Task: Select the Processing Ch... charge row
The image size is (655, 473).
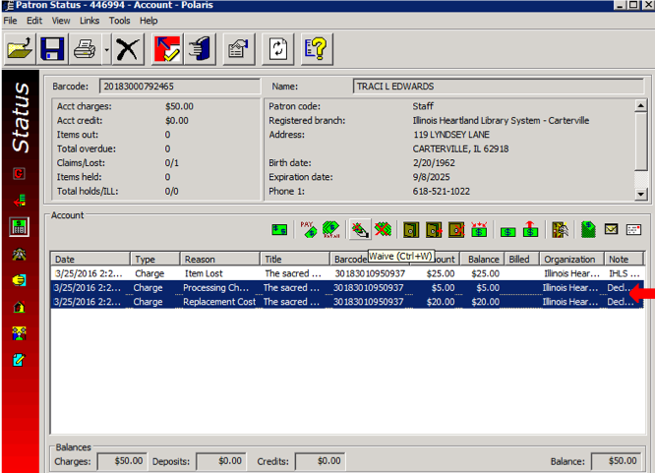Action: point(347,288)
